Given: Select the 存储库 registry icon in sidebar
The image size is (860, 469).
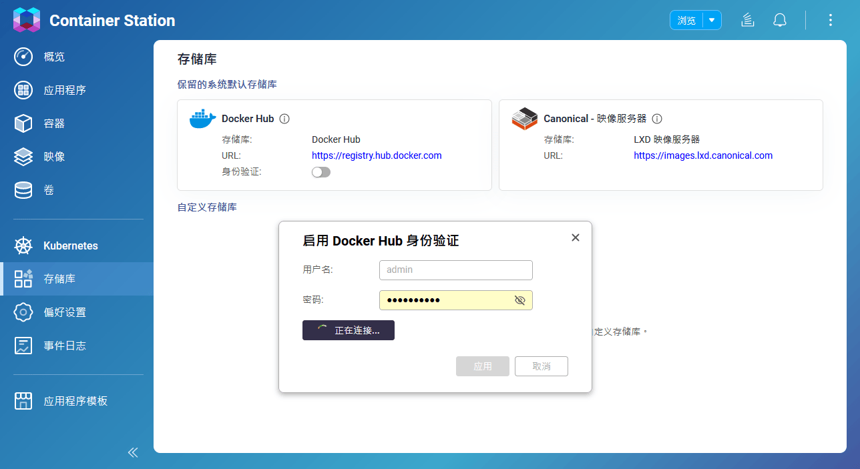Looking at the screenshot, I should (x=23, y=279).
